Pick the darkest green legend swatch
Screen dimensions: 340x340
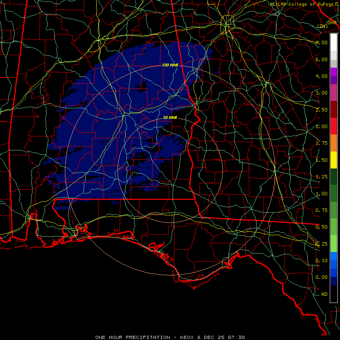(334, 176)
